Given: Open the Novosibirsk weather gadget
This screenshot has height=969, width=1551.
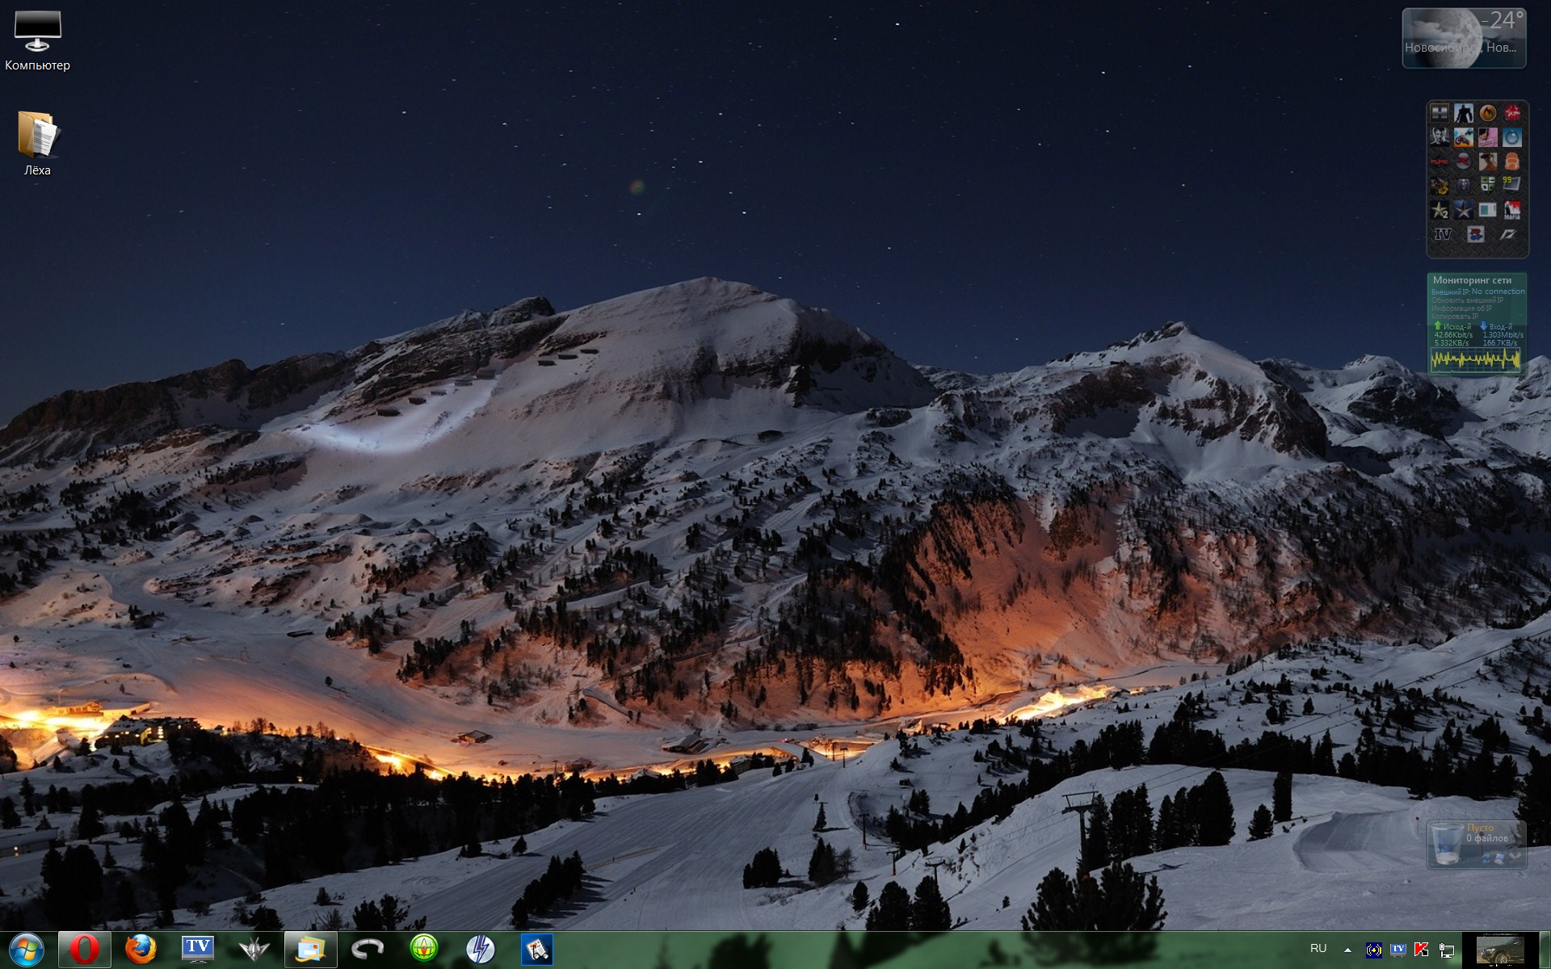Looking at the screenshot, I should click(x=1464, y=38).
